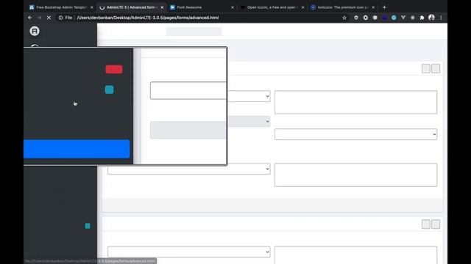Open the Chrome three-dot menu
This screenshot has height=264, width=471.
click(x=441, y=18)
